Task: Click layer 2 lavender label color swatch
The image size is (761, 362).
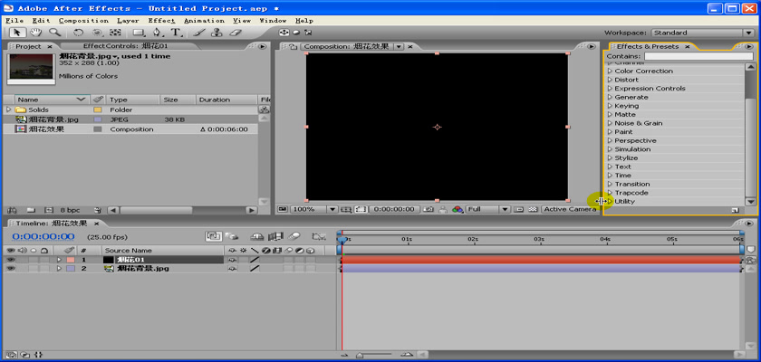Action: (x=71, y=269)
